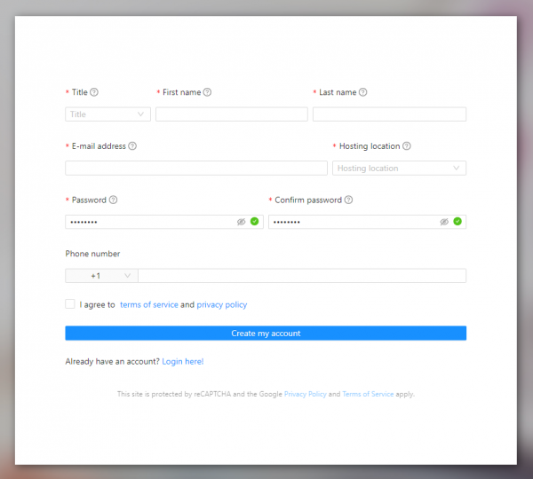Click the E-mail address input field
The width and height of the screenshot is (533, 479).
[x=195, y=169]
